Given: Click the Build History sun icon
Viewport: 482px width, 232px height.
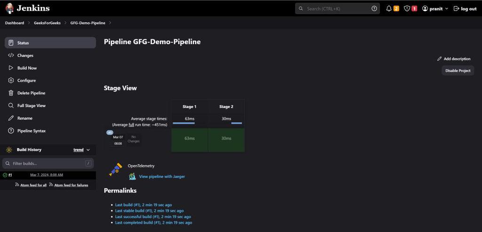Looking at the screenshot, I should click(x=9, y=150).
